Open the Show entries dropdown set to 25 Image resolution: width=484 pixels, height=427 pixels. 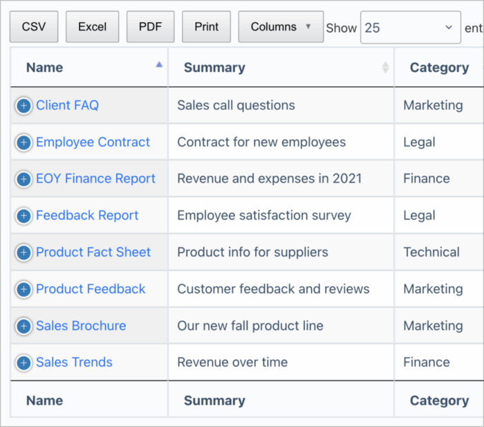point(411,28)
